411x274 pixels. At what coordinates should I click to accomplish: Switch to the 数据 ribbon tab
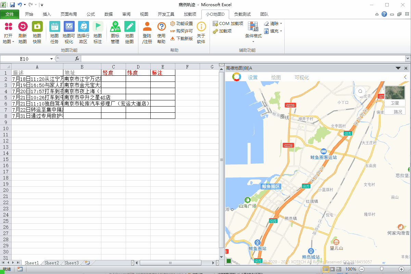[109, 14]
